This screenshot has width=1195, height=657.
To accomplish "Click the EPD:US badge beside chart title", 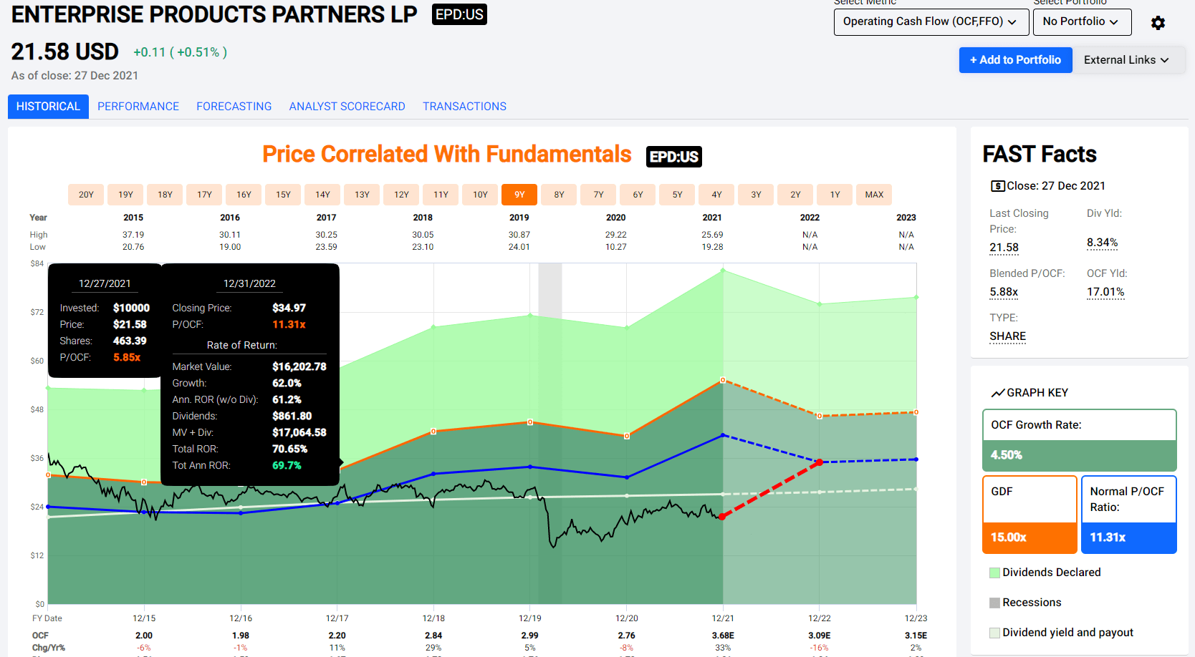I will click(674, 157).
